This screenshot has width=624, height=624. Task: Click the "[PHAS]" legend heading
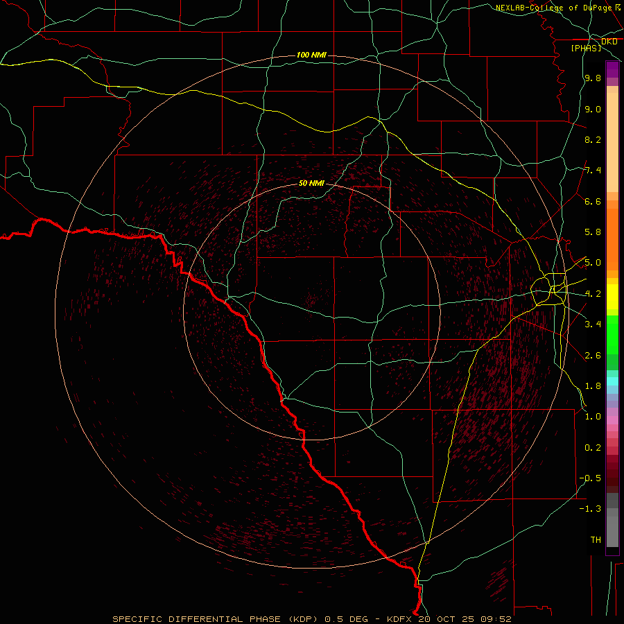tap(586, 48)
